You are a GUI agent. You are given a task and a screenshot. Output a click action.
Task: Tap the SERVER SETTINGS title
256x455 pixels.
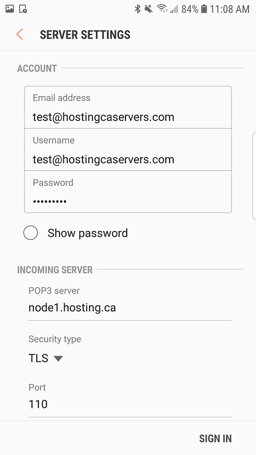[85, 35]
